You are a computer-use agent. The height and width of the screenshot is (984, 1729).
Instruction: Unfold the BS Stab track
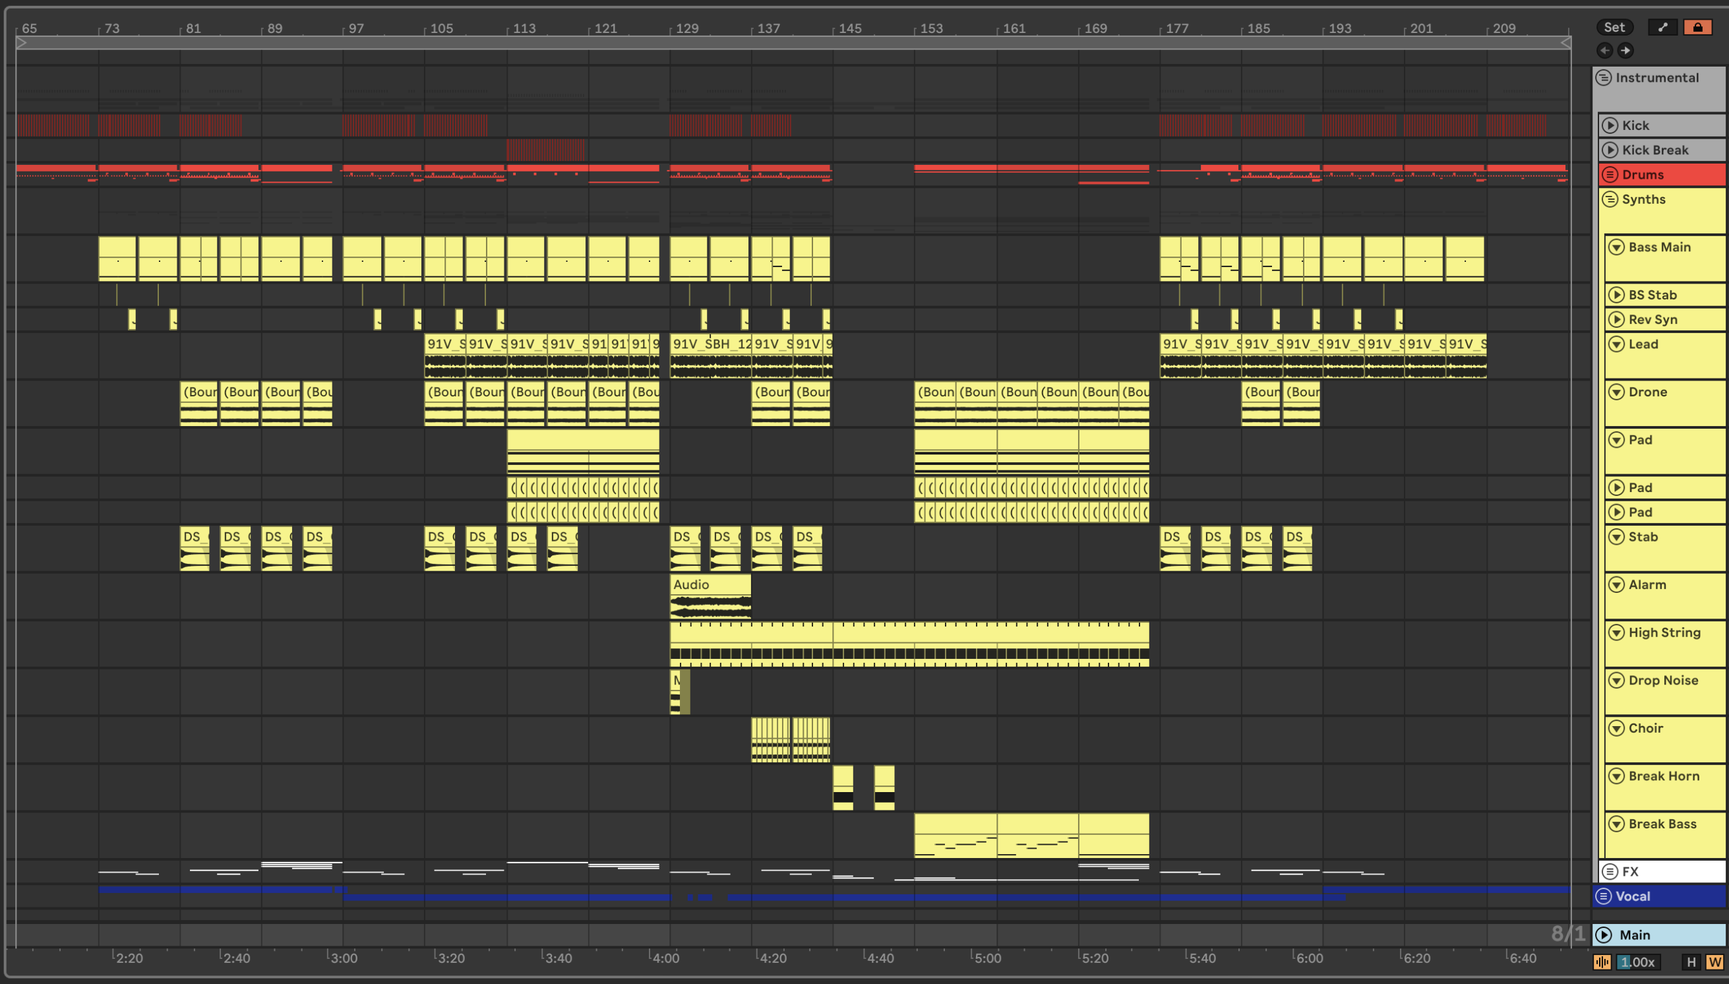tap(1616, 295)
